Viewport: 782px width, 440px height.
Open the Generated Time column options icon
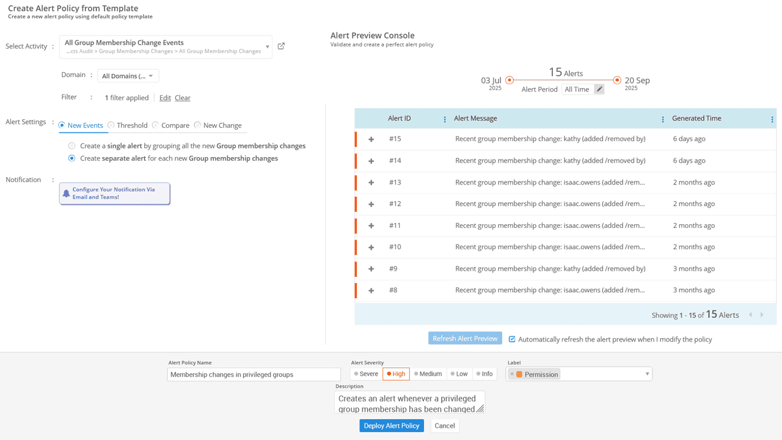pyautogui.click(x=772, y=119)
